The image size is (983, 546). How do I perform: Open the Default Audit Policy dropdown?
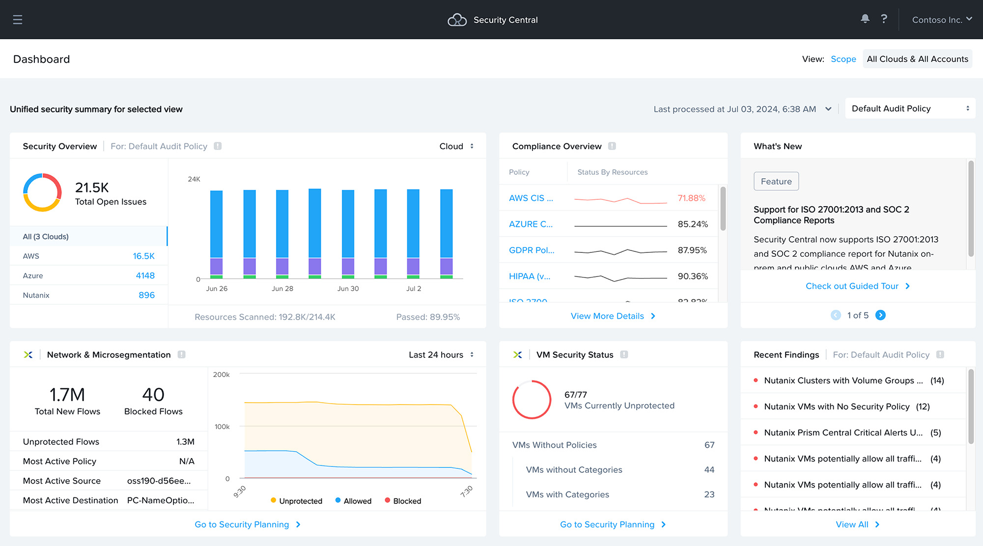pyautogui.click(x=909, y=108)
